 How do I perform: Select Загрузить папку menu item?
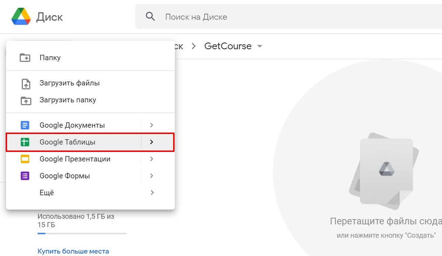pos(90,100)
